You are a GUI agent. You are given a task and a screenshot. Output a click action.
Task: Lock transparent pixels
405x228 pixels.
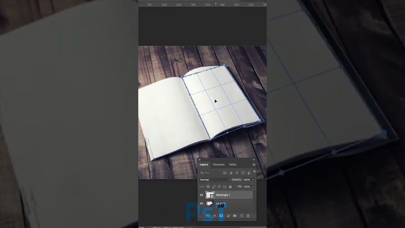click(x=208, y=187)
